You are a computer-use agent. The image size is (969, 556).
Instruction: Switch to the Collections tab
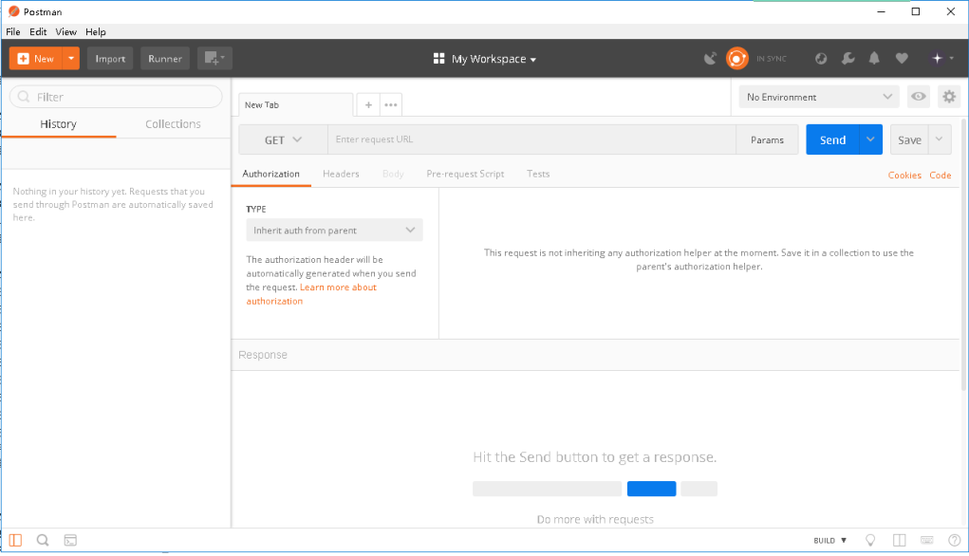(x=173, y=124)
